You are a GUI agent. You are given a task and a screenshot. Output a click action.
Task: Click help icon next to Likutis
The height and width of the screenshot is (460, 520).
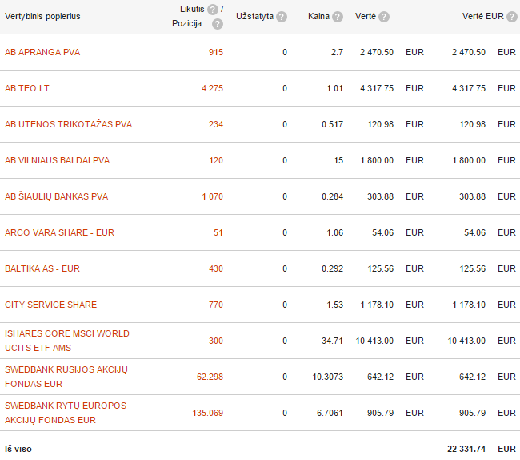point(213,10)
